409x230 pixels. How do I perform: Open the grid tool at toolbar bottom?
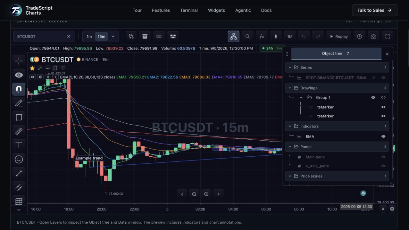[19, 201]
